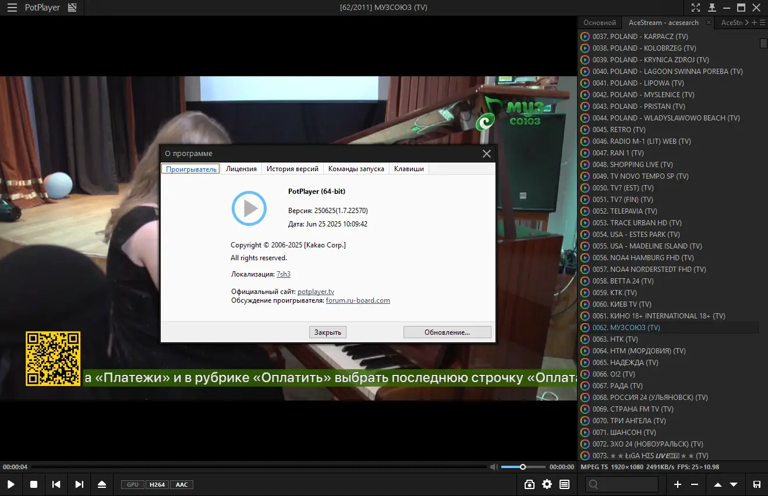Image resolution: width=768 pixels, height=496 pixels.
Task: Remove an item with the playlist minus button
Action: (695, 484)
